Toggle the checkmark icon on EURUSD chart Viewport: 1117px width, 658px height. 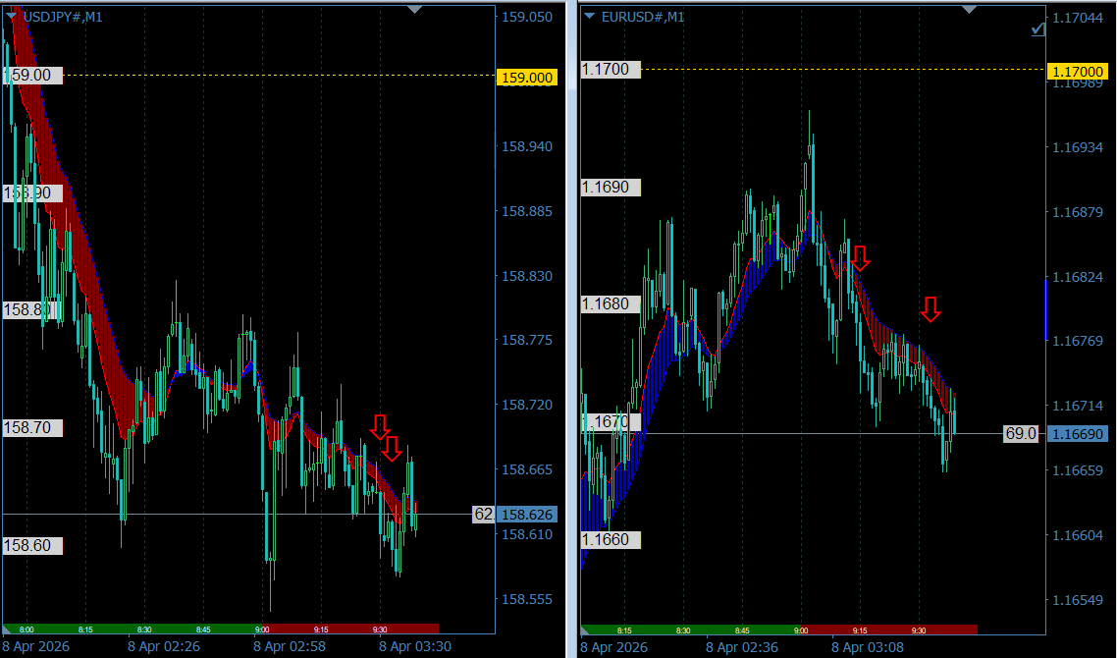pyautogui.click(x=1038, y=30)
